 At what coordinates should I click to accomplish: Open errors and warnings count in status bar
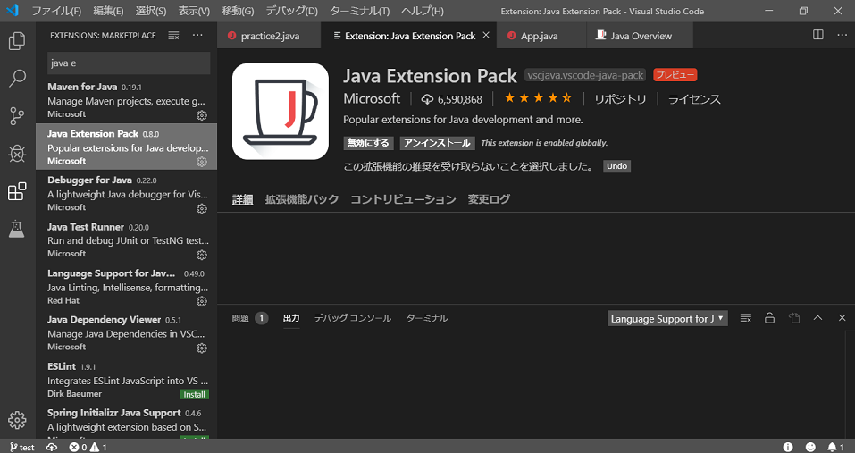[x=88, y=447]
